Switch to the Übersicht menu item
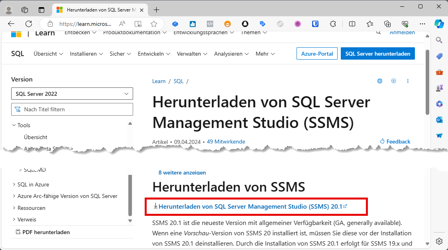This screenshot has height=250, width=448. coord(45,53)
